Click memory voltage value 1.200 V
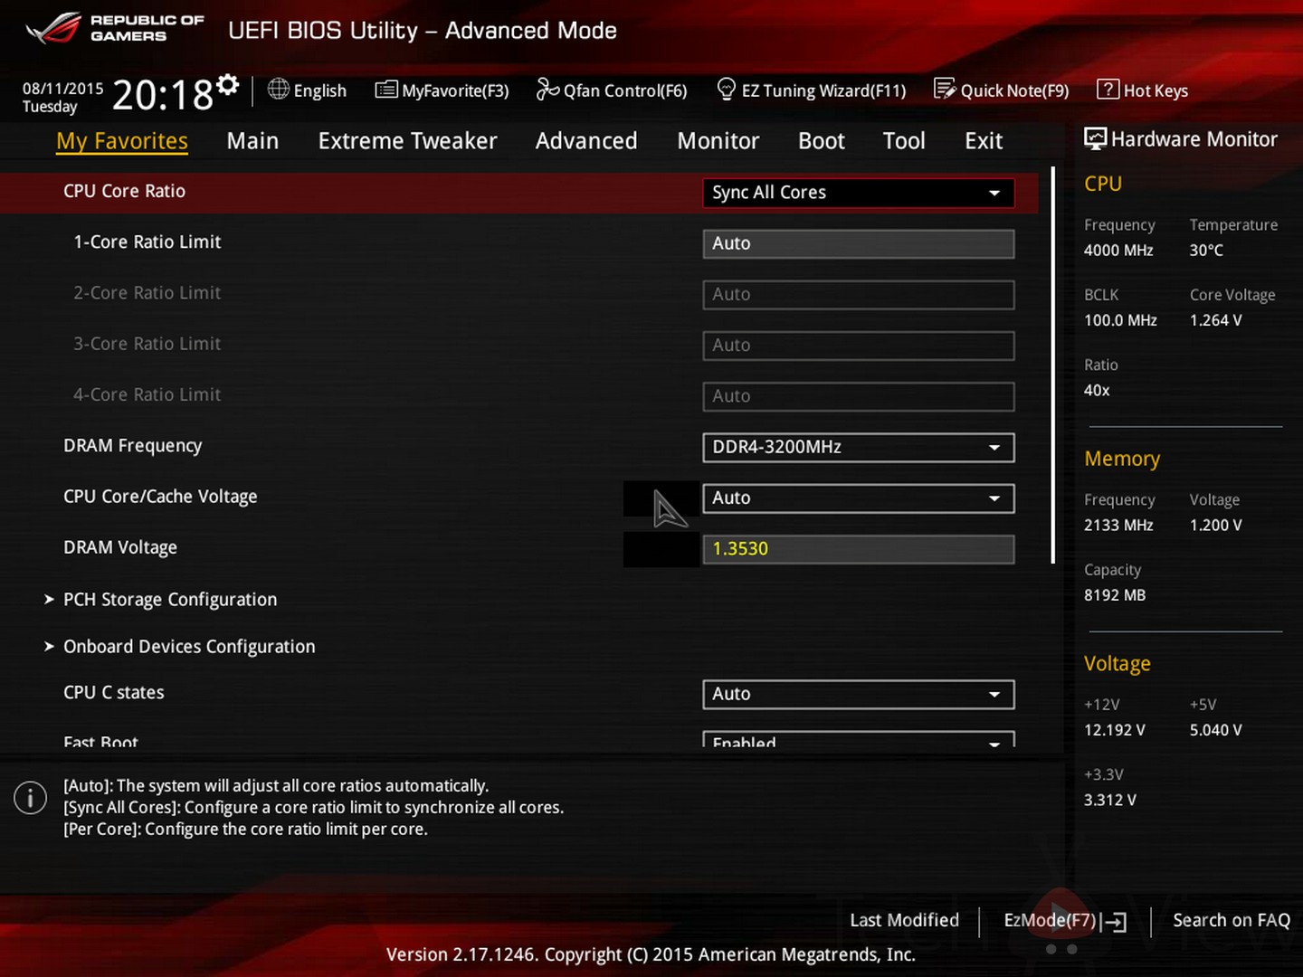The height and width of the screenshot is (977, 1303). pyautogui.click(x=1215, y=526)
